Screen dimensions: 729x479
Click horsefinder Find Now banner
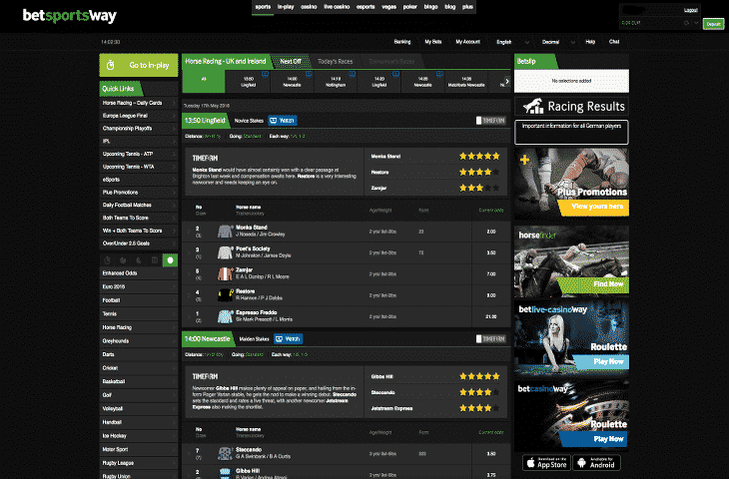(571, 261)
